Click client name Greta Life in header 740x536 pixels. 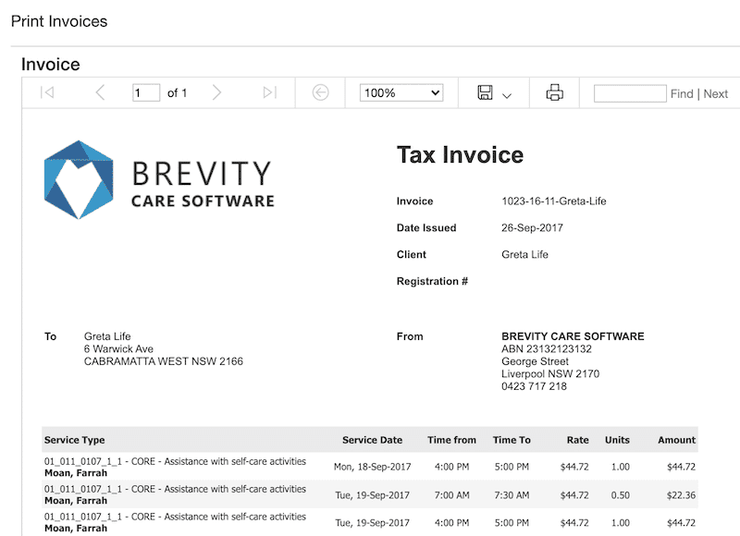[x=524, y=254]
